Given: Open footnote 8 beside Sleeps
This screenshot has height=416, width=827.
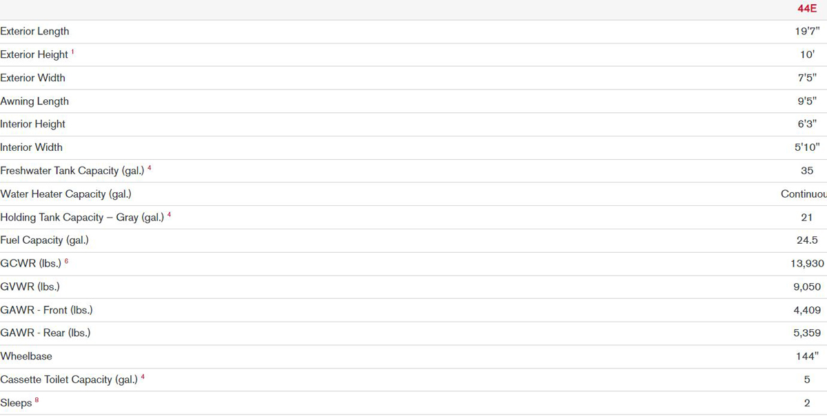Looking at the screenshot, I should coord(37,400).
